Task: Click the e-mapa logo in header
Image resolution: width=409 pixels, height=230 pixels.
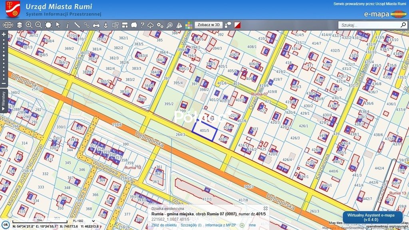Action: [x=385, y=14]
